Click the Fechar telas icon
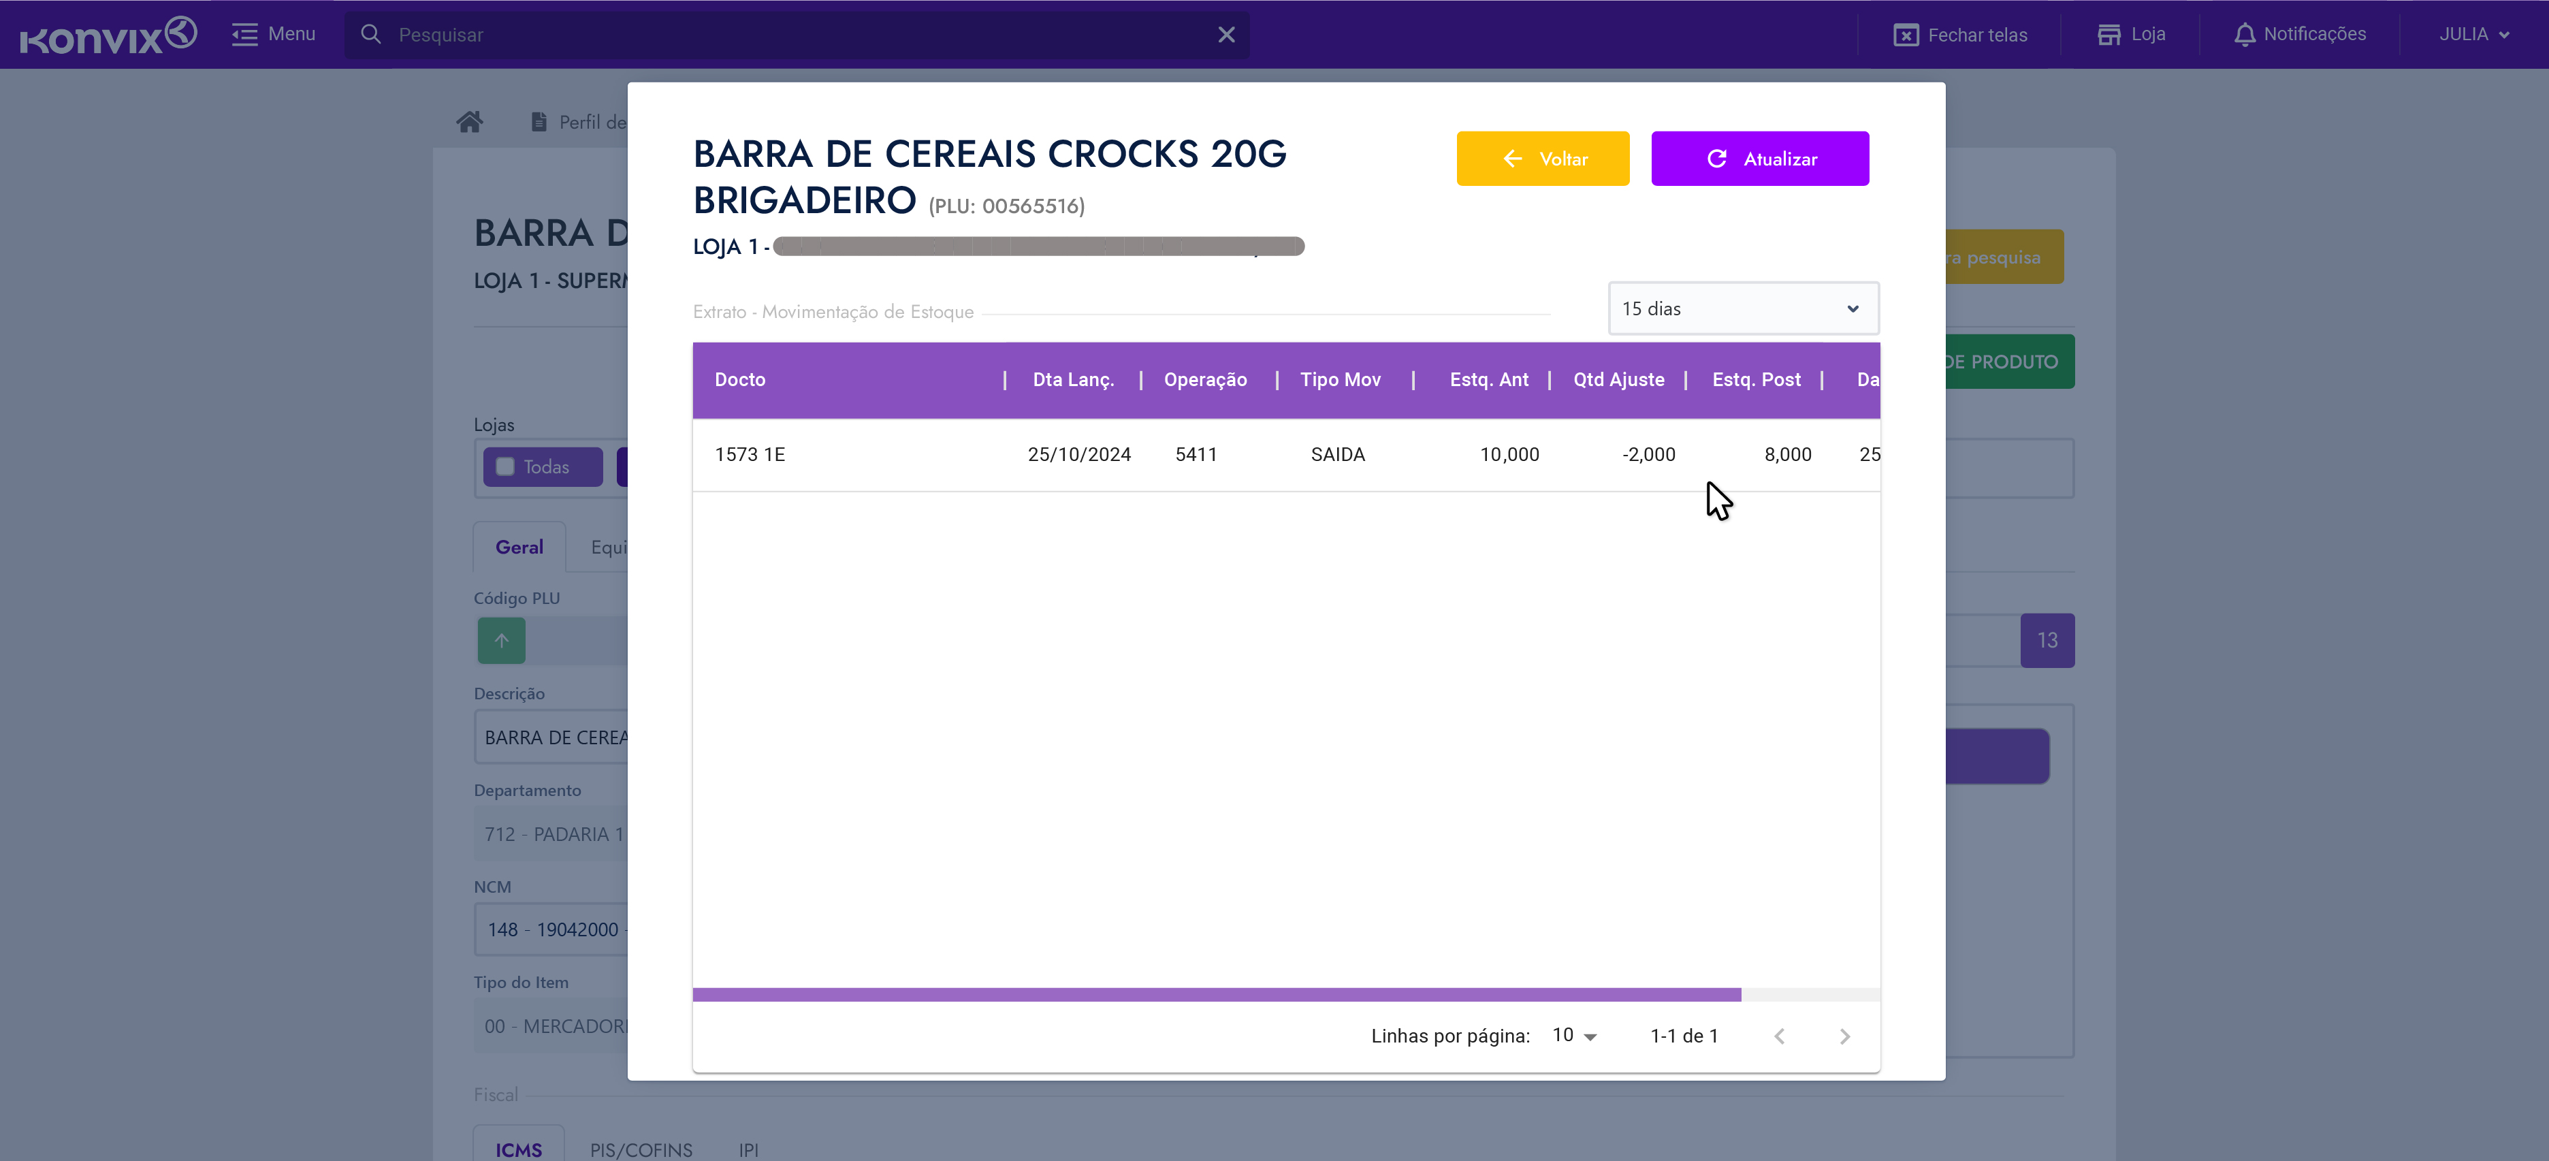The height and width of the screenshot is (1161, 2549). (x=1905, y=35)
